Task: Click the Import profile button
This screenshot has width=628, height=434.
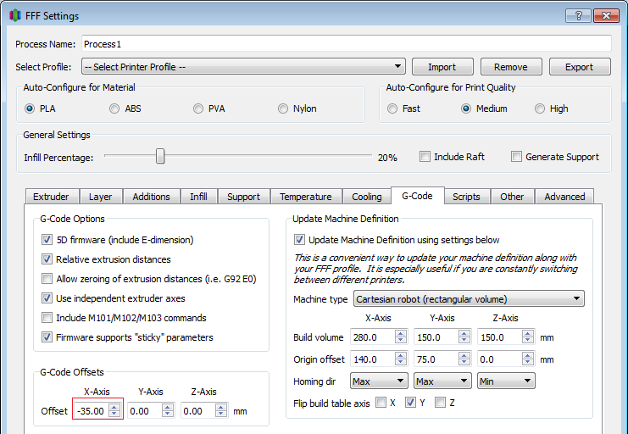Action: pyautogui.click(x=442, y=67)
